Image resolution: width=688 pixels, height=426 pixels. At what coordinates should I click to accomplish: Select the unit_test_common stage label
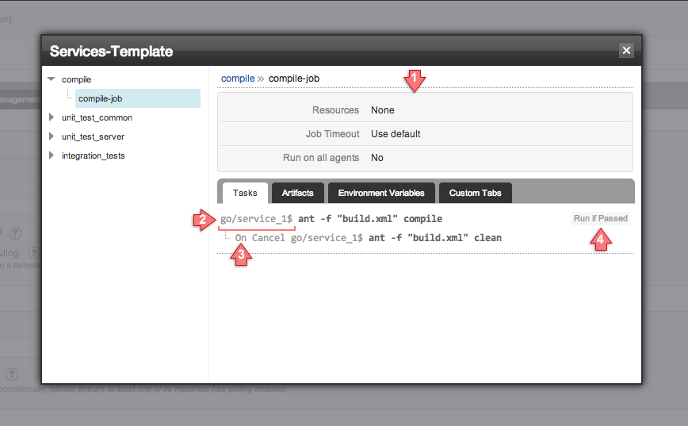(97, 117)
